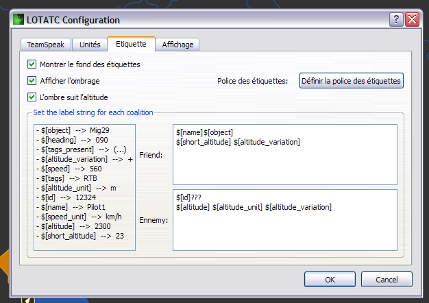This screenshot has width=429, height=303.
Task: Click the $[short_altitude] variable entry
Action: 77,236
